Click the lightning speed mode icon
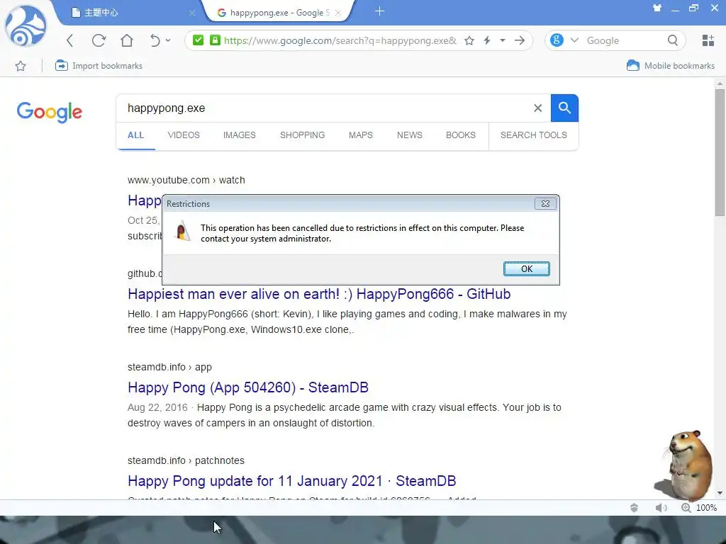This screenshot has width=726, height=544. [487, 40]
